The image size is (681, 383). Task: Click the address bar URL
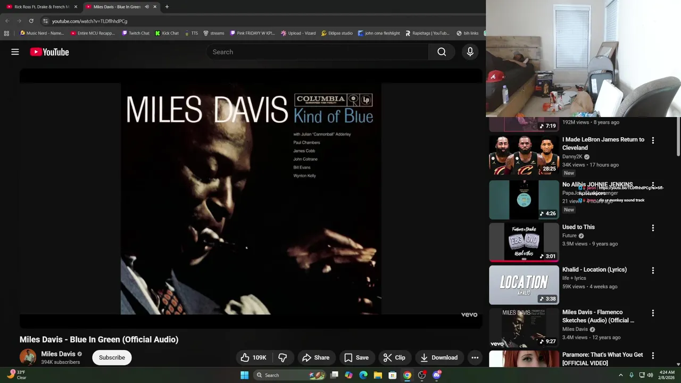click(89, 21)
